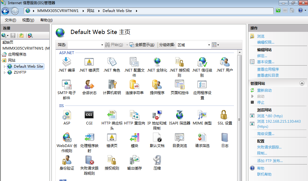The width and height of the screenshot is (308, 181).
Task: Select 起始页 in the connections tree
Action: pyautogui.click(x=8, y=42)
